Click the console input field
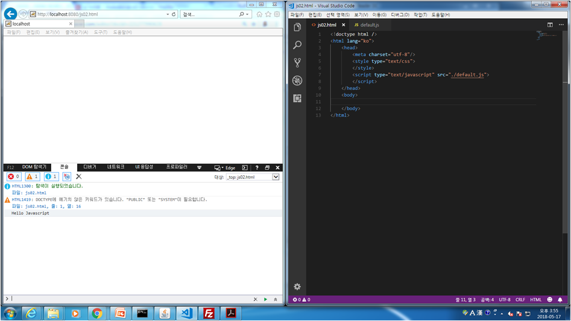Screen dimensions: 571x321 [131, 299]
